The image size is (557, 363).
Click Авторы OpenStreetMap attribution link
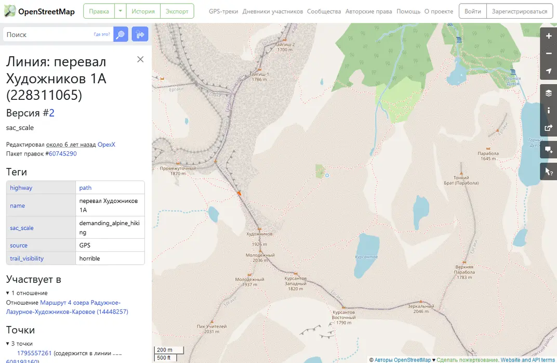click(402, 360)
